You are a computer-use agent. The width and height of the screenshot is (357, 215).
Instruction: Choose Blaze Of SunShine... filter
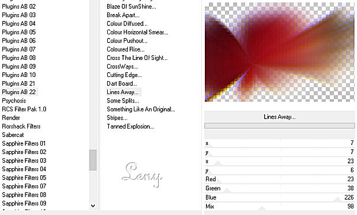[x=131, y=7]
